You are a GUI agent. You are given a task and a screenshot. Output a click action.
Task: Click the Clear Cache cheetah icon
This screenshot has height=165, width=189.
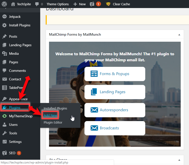tap(108, 4)
